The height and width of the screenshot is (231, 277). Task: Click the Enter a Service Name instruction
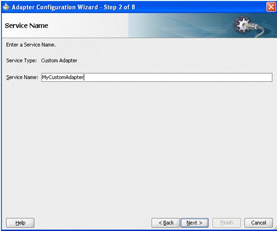[x=31, y=45]
